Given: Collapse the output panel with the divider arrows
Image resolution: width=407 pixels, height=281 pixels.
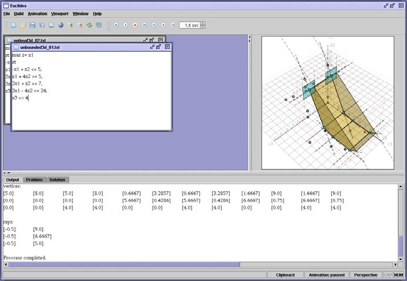Looking at the screenshot, I should pos(9,173).
